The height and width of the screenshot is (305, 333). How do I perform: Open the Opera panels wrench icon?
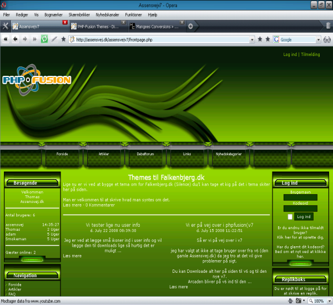point(6,26)
